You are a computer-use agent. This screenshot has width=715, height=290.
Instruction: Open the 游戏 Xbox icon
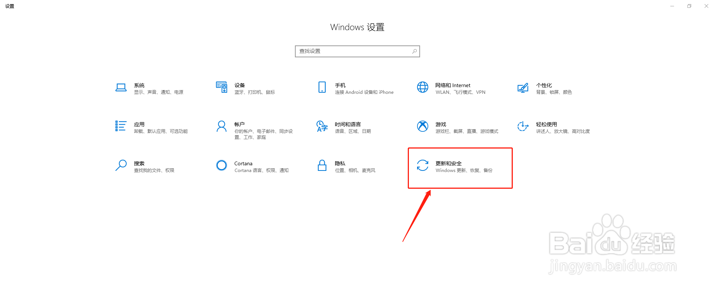(423, 126)
